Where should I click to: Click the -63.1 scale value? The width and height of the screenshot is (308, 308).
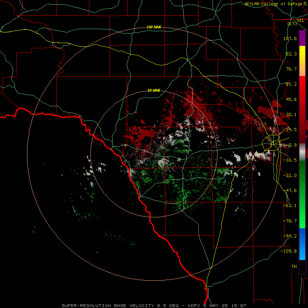pyautogui.click(x=290, y=206)
